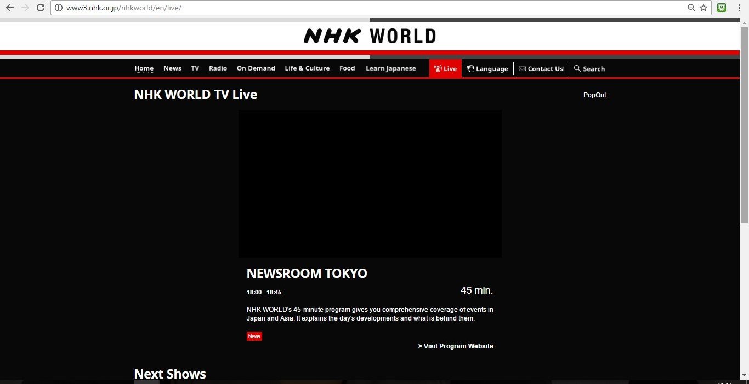Open Search in navigation bar
749x384 pixels.
click(589, 69)
